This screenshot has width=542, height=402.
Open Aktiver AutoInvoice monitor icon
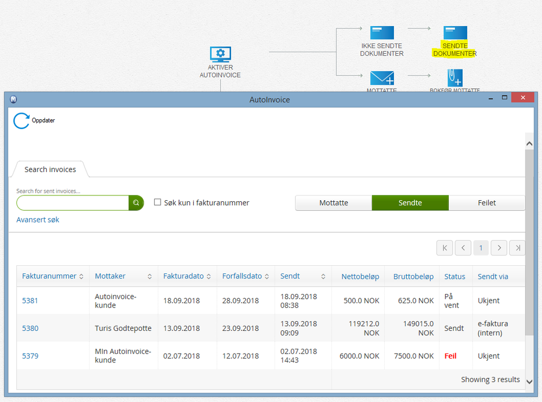[220, 54]
